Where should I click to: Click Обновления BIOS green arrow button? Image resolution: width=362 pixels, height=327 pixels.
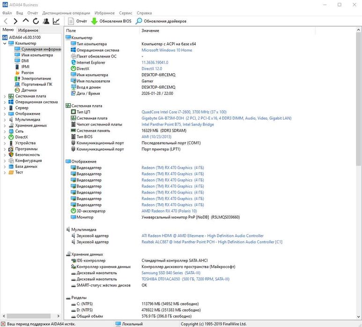[111, 21]
